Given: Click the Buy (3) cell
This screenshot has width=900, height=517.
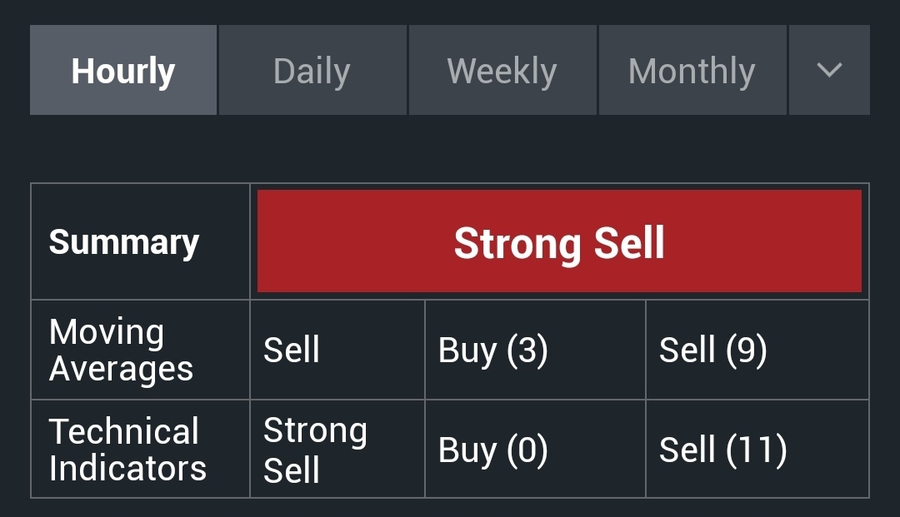Looking at the screenshot, I should (x=536, y=350).
